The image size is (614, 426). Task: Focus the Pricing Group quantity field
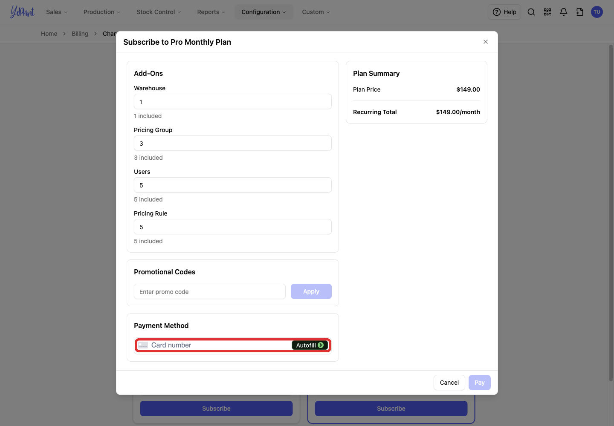click(233, 143)
